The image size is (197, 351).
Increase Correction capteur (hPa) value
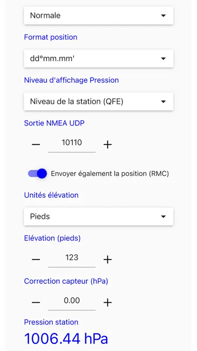coord(107,302)
